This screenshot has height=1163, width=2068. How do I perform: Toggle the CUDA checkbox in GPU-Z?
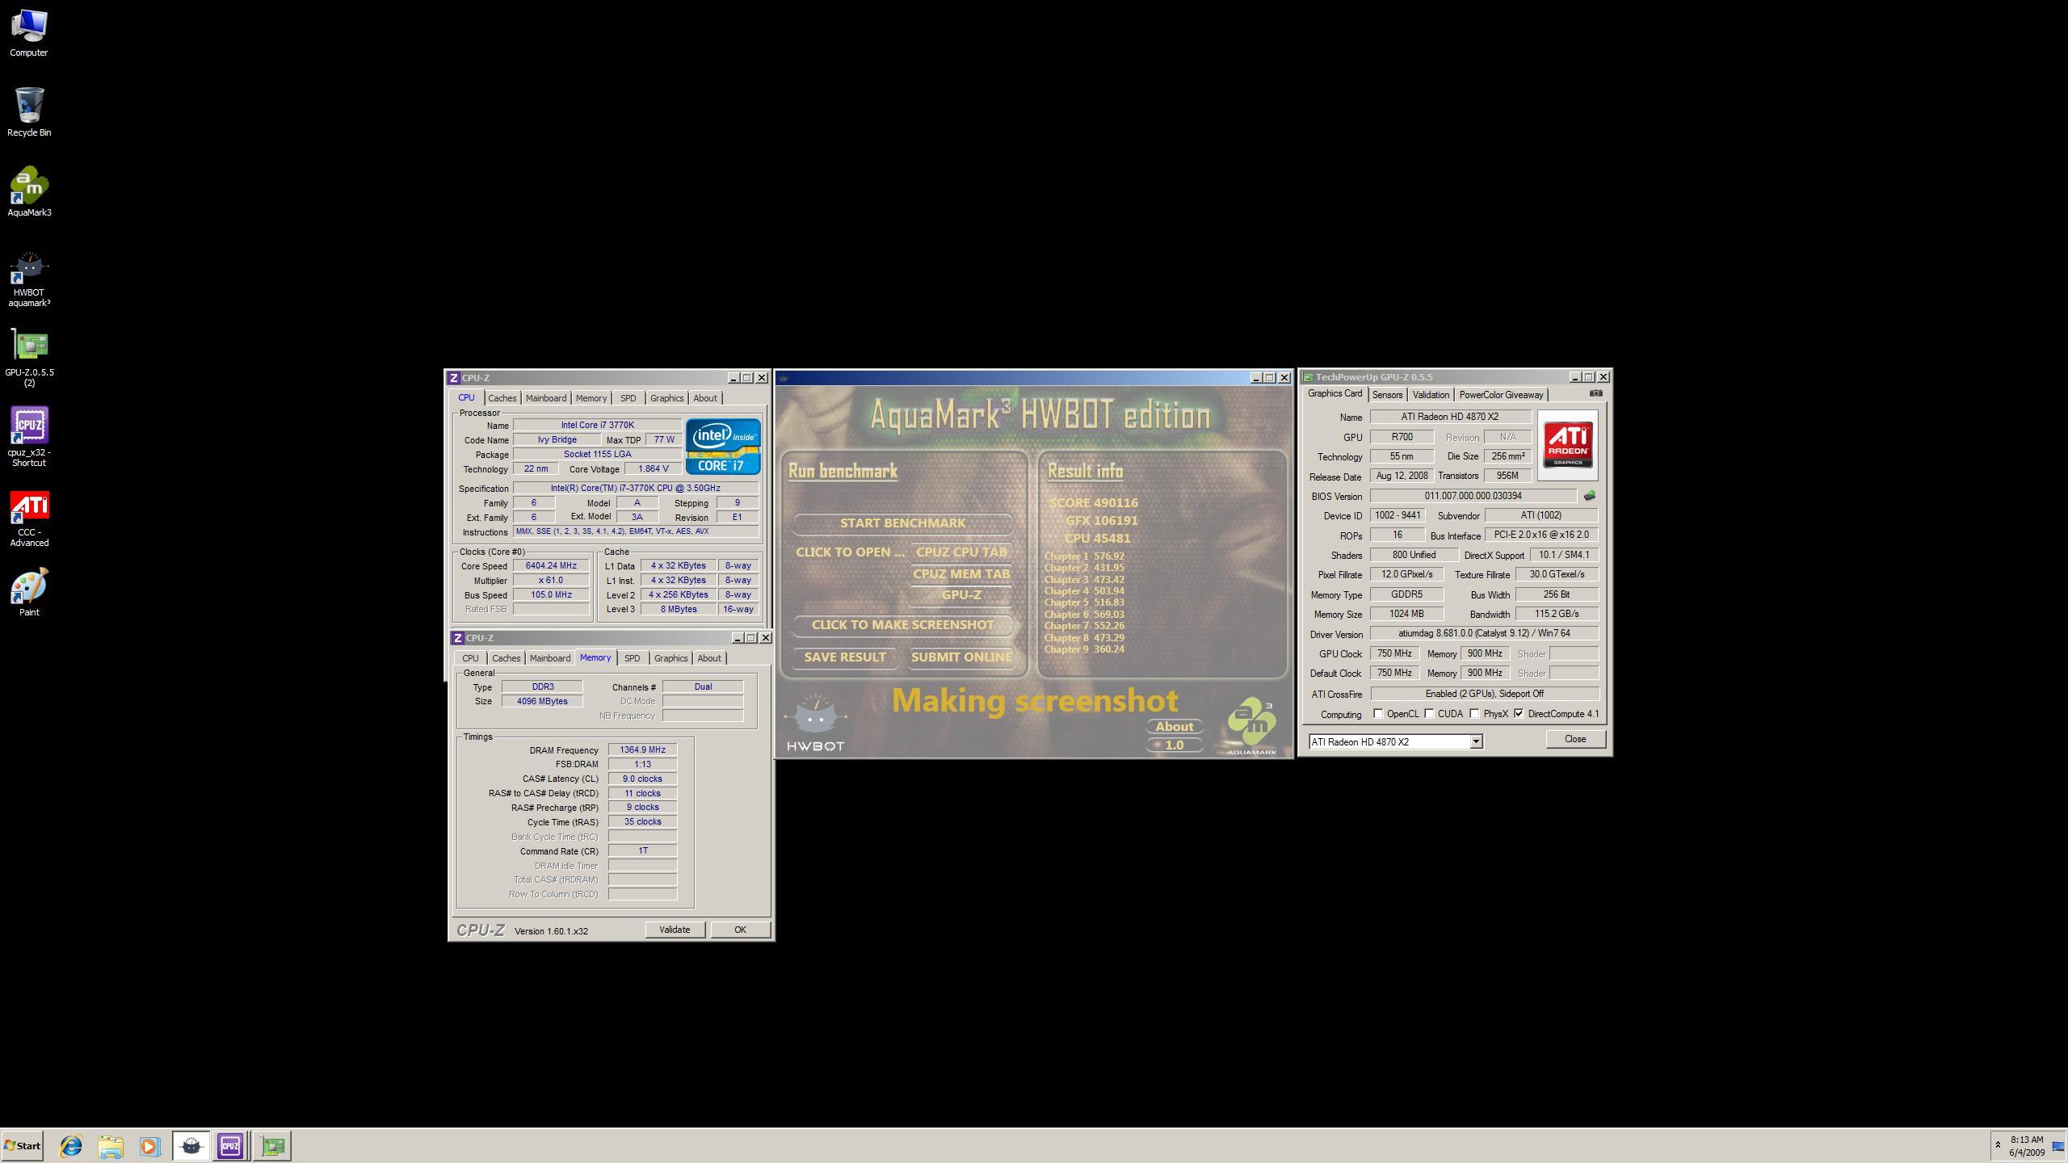pos(1429,713)
